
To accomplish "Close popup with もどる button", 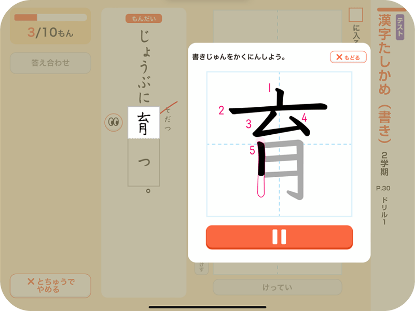I will 348,57.
